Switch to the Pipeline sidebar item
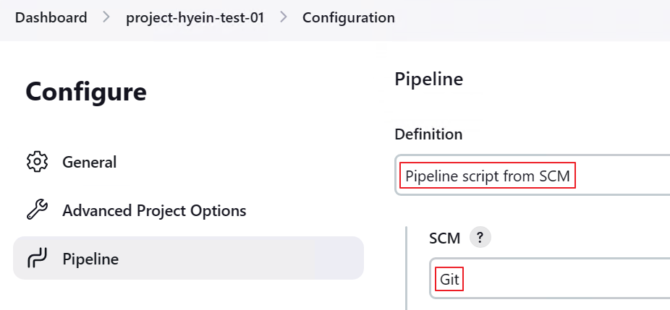The image size is (670, 310). coord(90,258)
